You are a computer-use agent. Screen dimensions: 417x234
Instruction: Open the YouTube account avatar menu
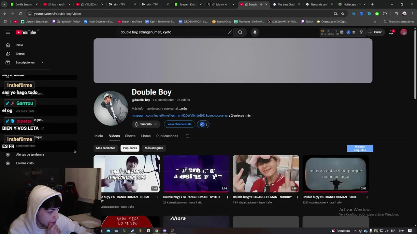(x=404, y=32)
